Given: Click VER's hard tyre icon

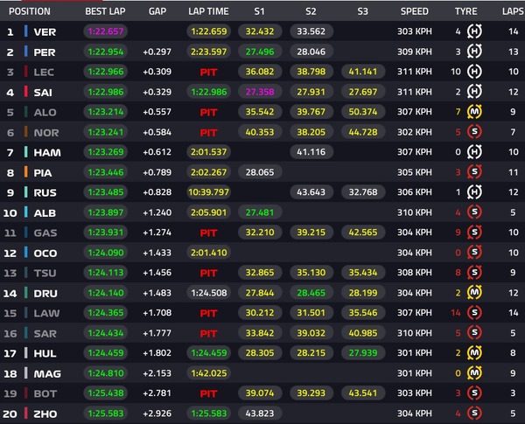Looking at the screenshot, I should click(x=474, y=31).
